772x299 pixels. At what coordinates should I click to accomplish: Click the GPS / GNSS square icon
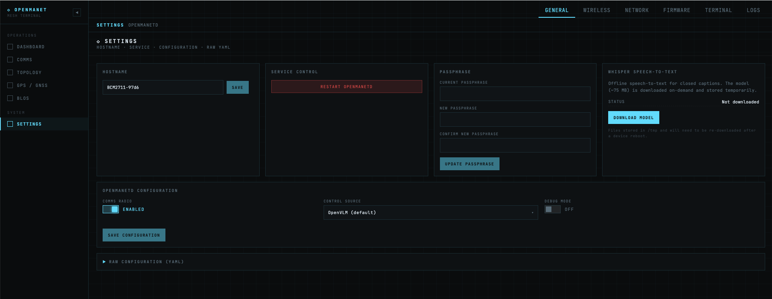pos(10,85)
